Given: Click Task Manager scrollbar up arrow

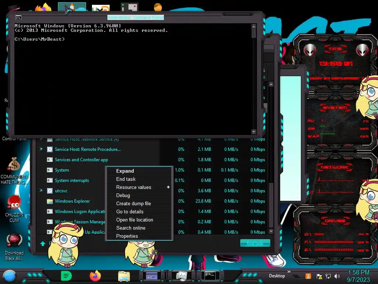Looking at the screenshot, I should 271,84.
